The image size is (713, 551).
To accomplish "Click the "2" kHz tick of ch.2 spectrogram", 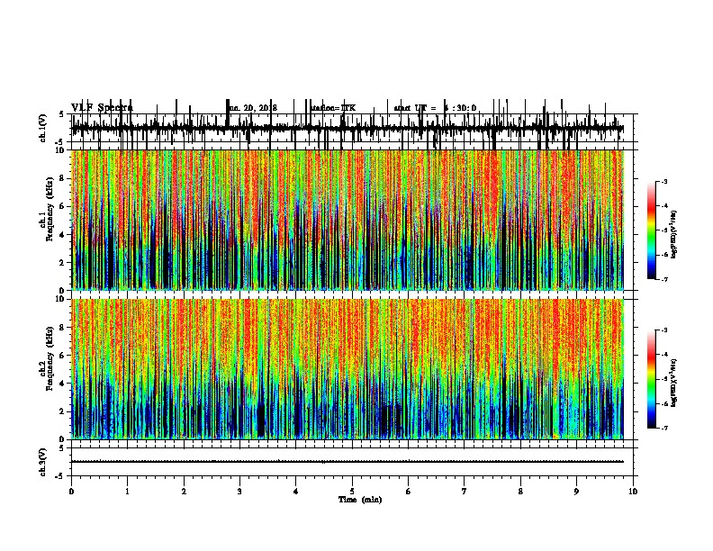I will pyautogui.click(x=63, y=411).
